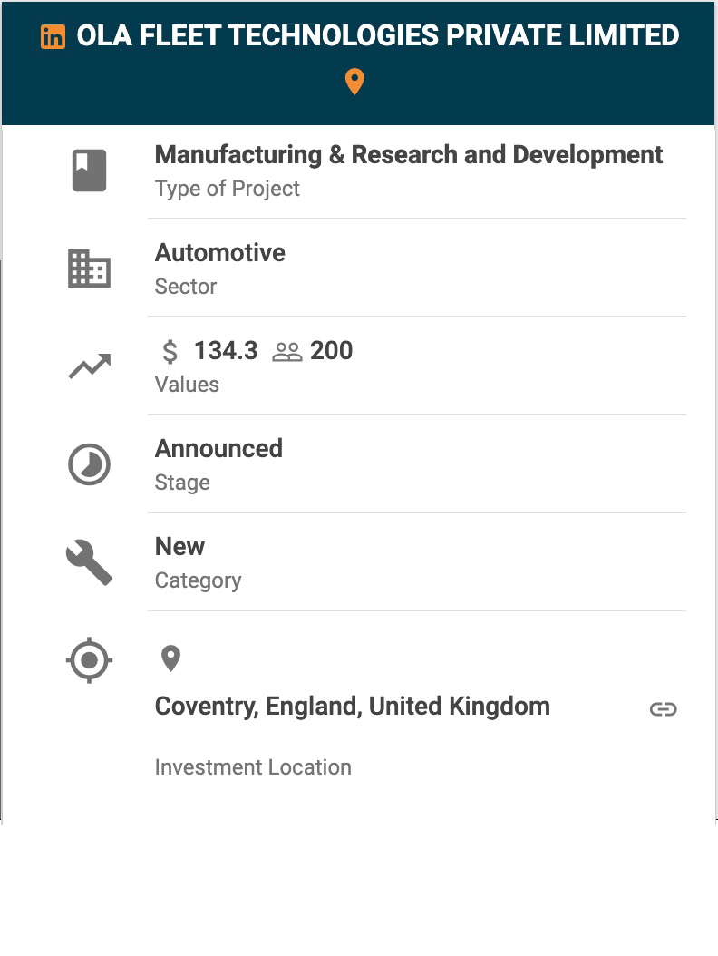Click the bookmark Type of Project icon
This screenshot has height=956, width=718.
[89, 170]
